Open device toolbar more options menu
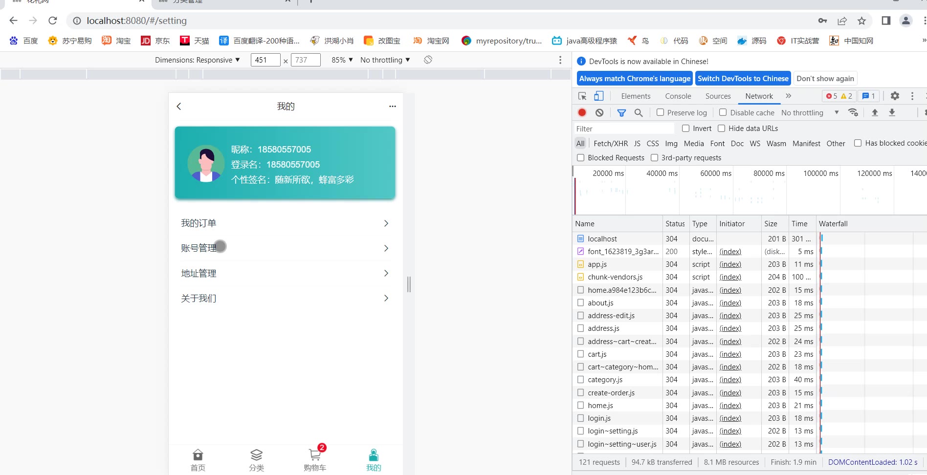The width and height of the screenshot is (927, 475). point(560,60)
